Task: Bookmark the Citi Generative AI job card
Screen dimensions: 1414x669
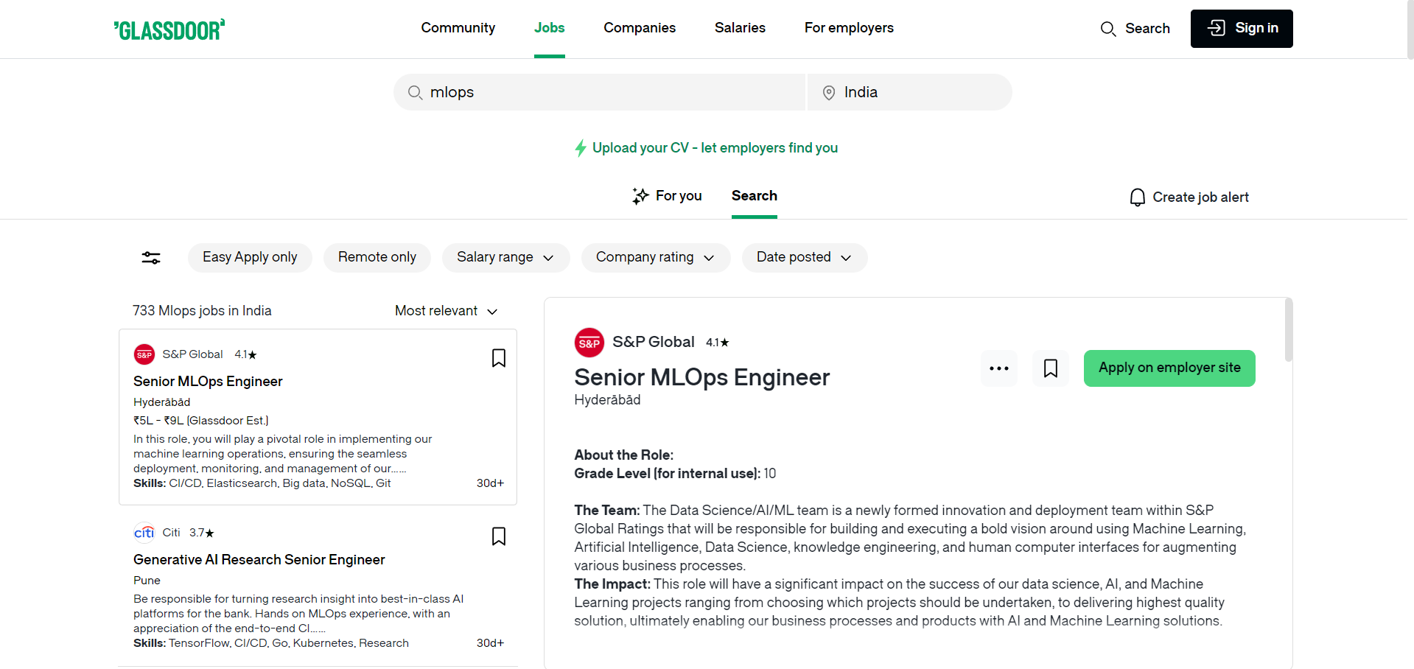Action: point(499,536)
